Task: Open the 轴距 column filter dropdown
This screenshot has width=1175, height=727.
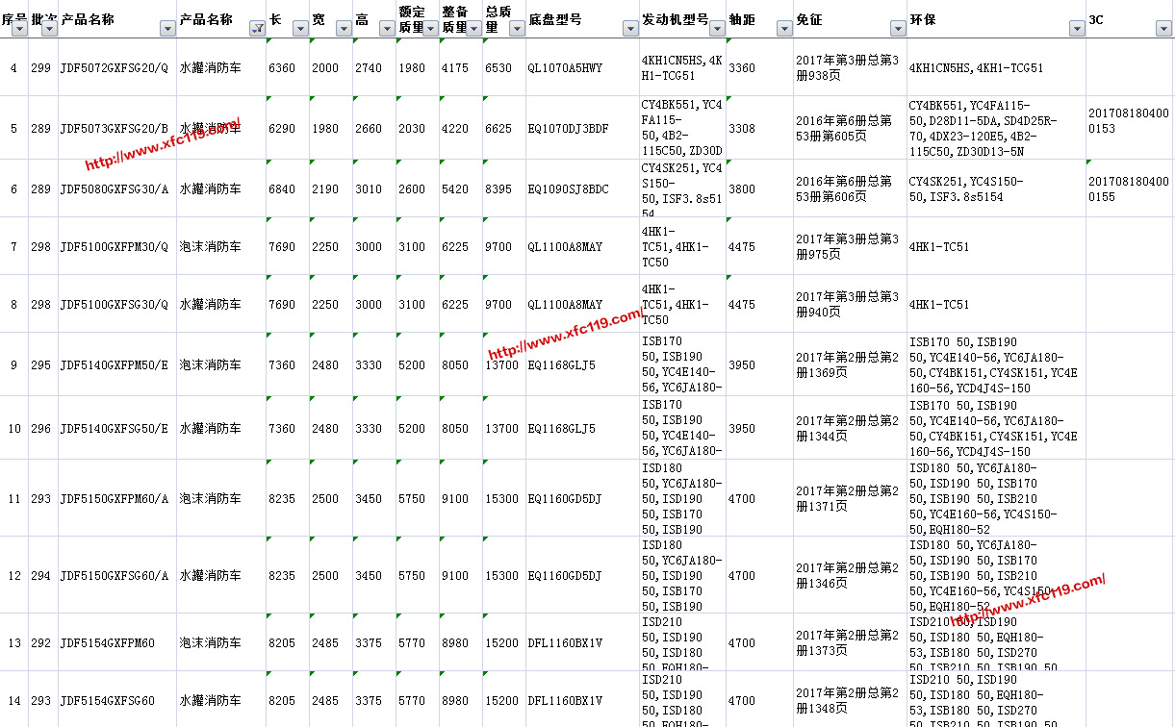Action: click(x=784, y=29)
